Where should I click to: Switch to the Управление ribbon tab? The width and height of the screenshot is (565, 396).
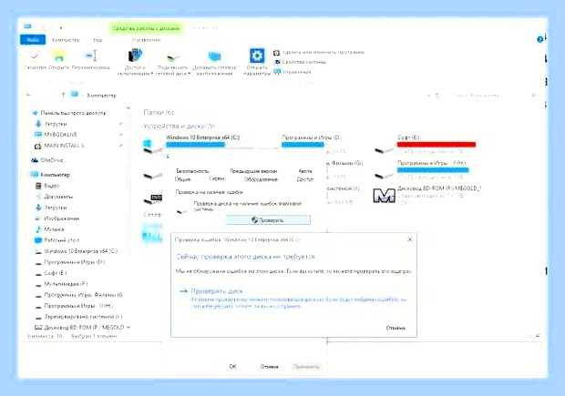click(146, 40)
